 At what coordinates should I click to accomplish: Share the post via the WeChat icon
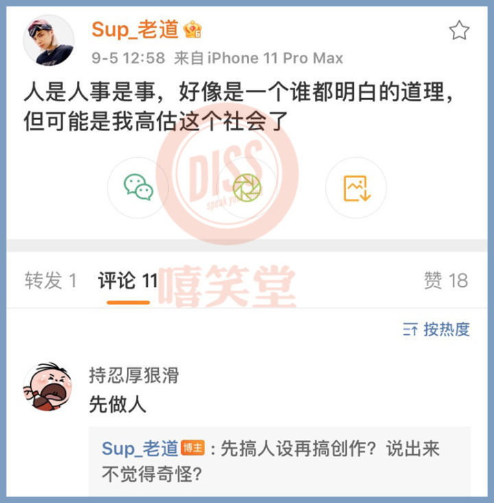pyautogui.click(x=138, y=187)
